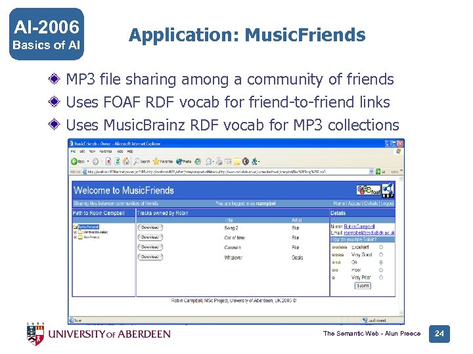Click the 'Whatever' track title text
This screenshot has height=354, width=473.
233,258
